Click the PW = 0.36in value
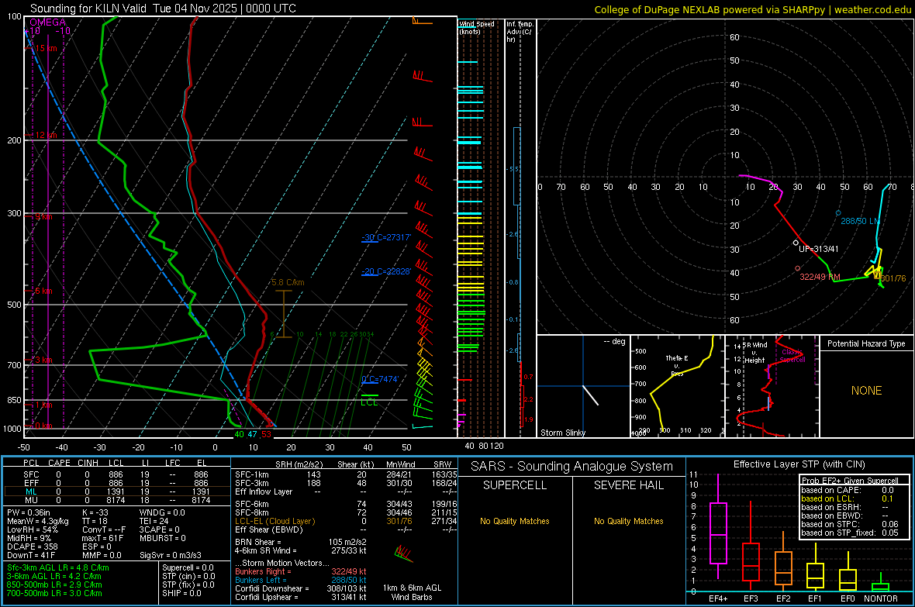The image size is (915, 607). [29, 512]
